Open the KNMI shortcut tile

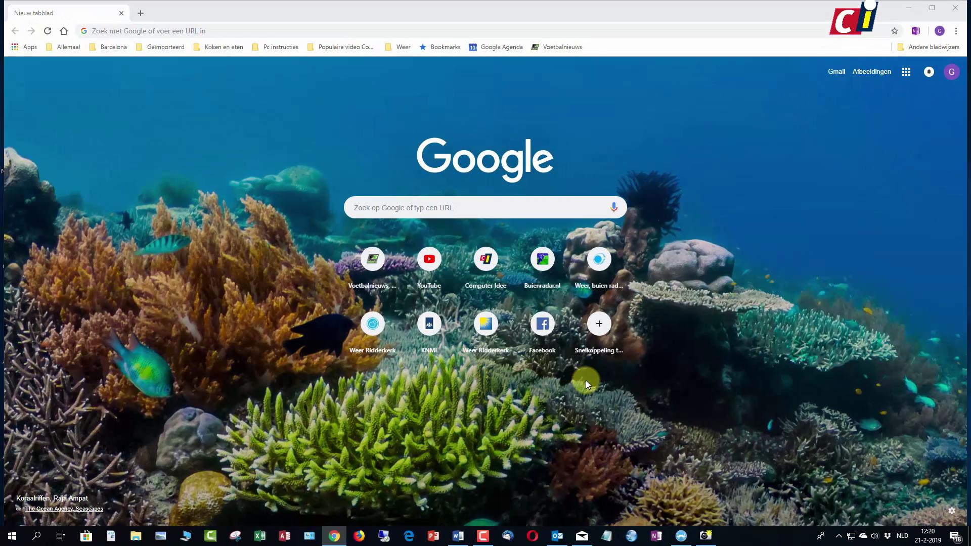[429, 324]
